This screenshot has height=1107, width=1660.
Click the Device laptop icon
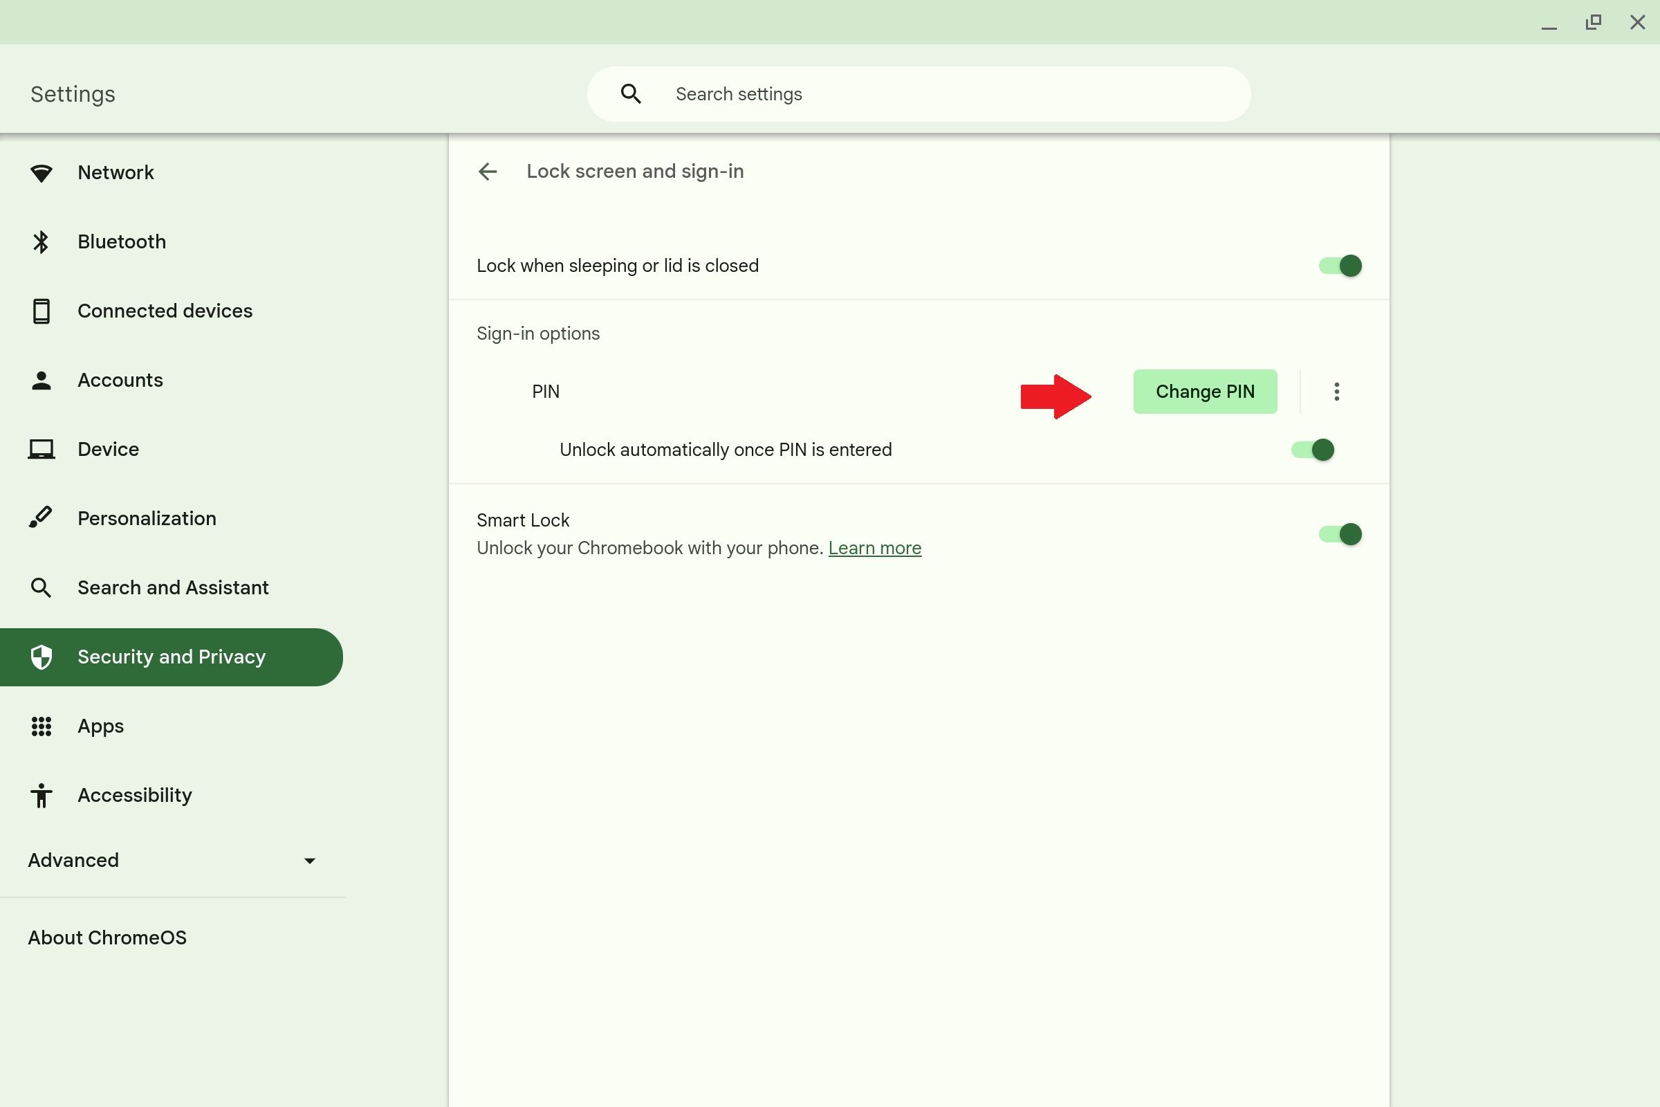tap(41, 449)
